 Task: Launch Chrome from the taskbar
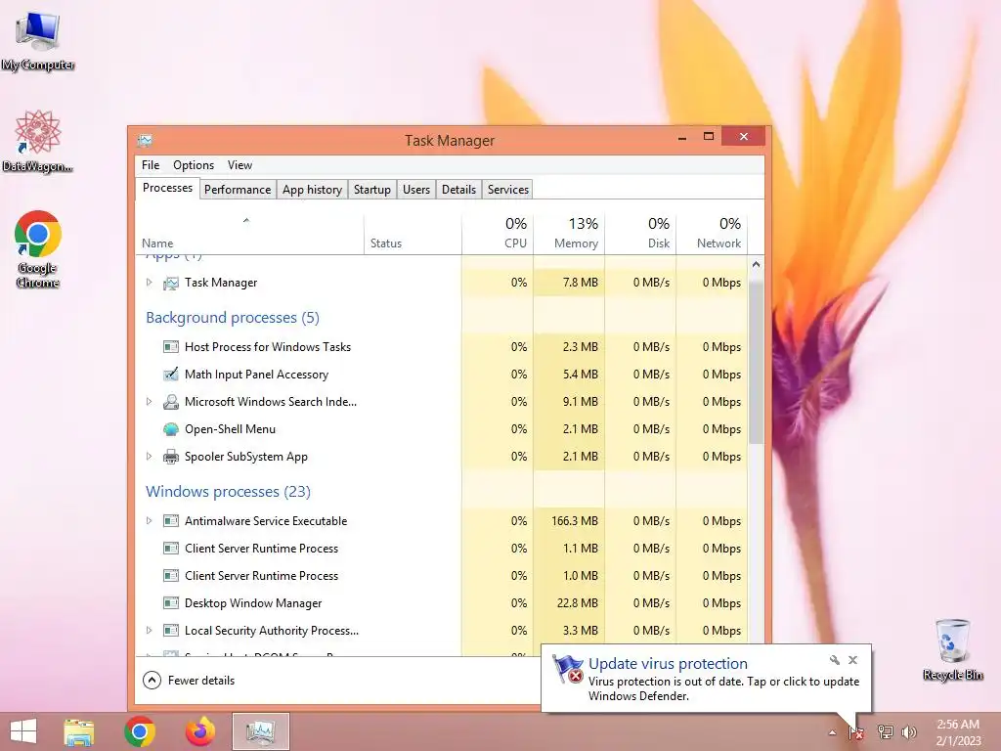pos(140,731)
